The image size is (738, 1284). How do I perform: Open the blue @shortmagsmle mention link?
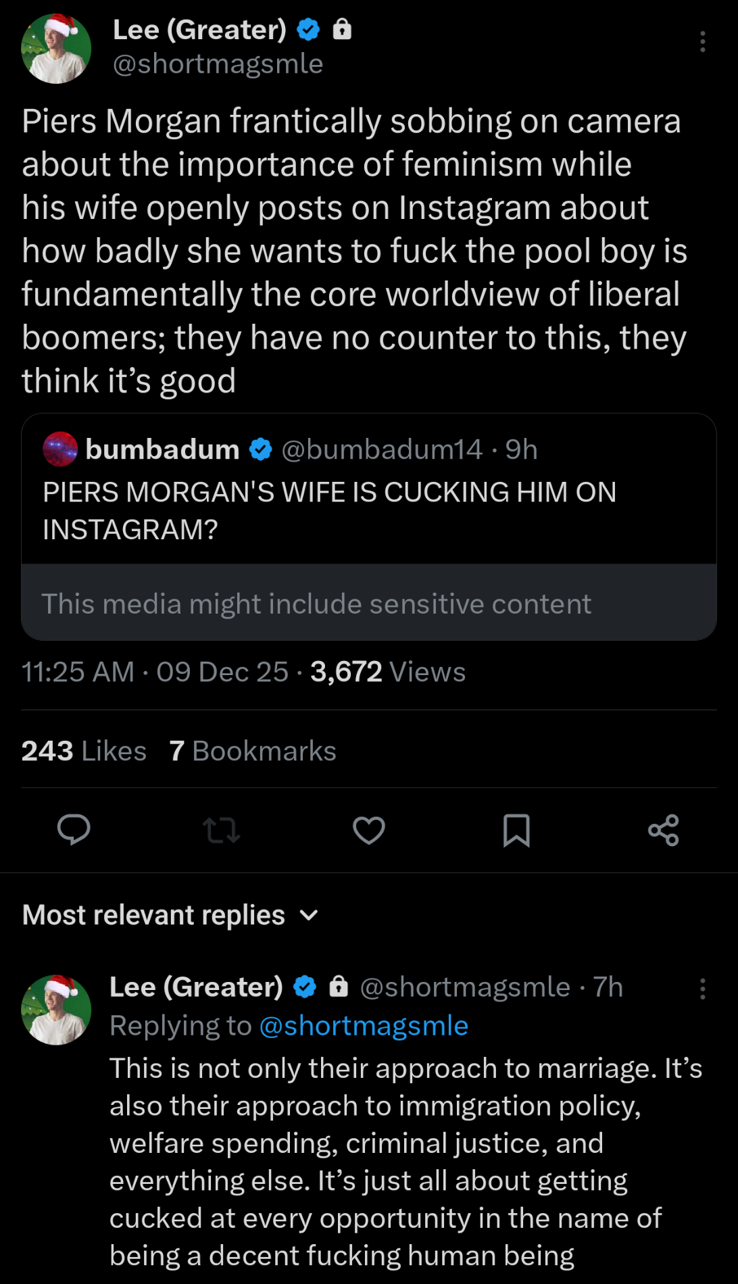pyautogui.click(x=364, y=1026)
